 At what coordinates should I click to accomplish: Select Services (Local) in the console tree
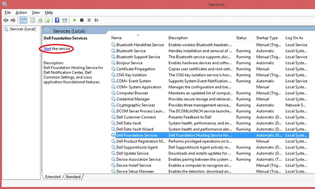[23, 29]
